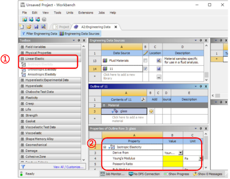Click the Save disk toolbar icon
This screenshot has height=179, width=230.
[x=36, y=27]
